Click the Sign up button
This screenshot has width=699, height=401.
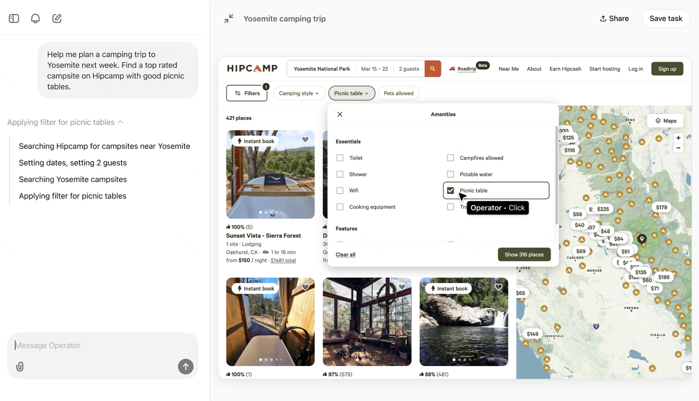coord(667,69)
